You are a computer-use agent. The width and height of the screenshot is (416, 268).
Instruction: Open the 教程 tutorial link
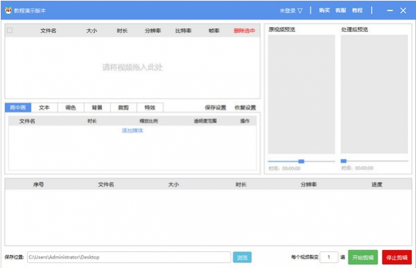point(357,10)
